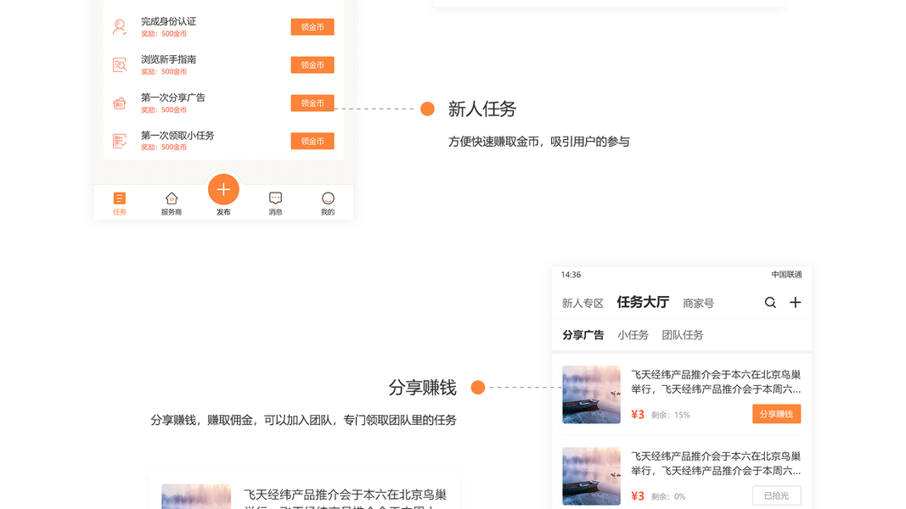906x509 pixels.
Task: Open search with the magnifier icon
Action: tap(770, 302)
